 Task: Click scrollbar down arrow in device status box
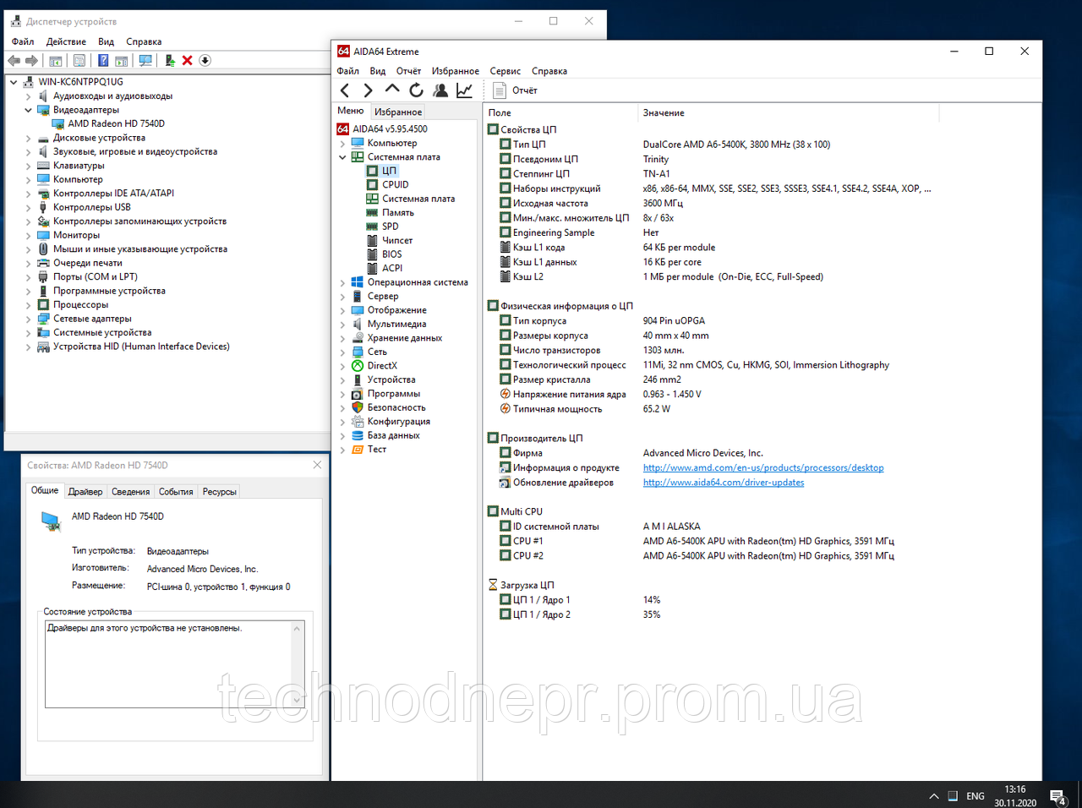click(298, 701)
